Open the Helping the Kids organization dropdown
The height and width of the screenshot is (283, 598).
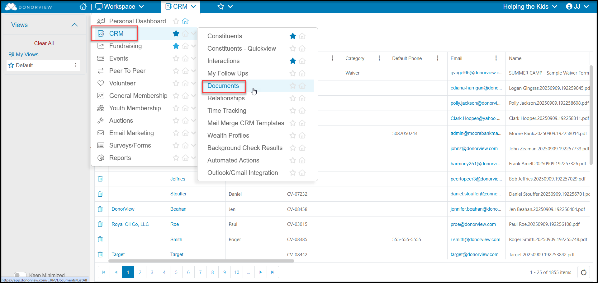(530, 7)
